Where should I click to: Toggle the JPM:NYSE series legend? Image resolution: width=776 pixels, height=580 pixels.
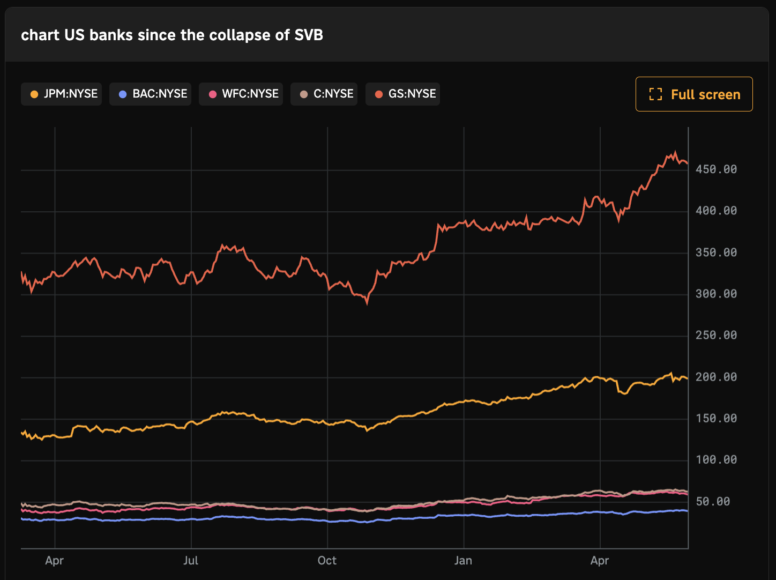click(61, 94)
